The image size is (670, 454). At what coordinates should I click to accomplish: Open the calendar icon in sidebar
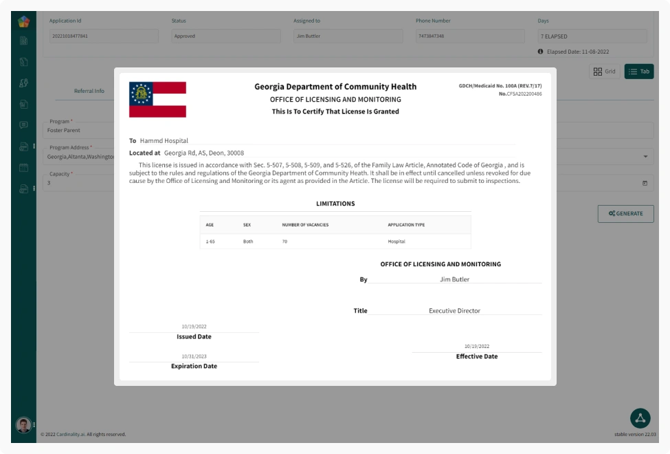23,167
